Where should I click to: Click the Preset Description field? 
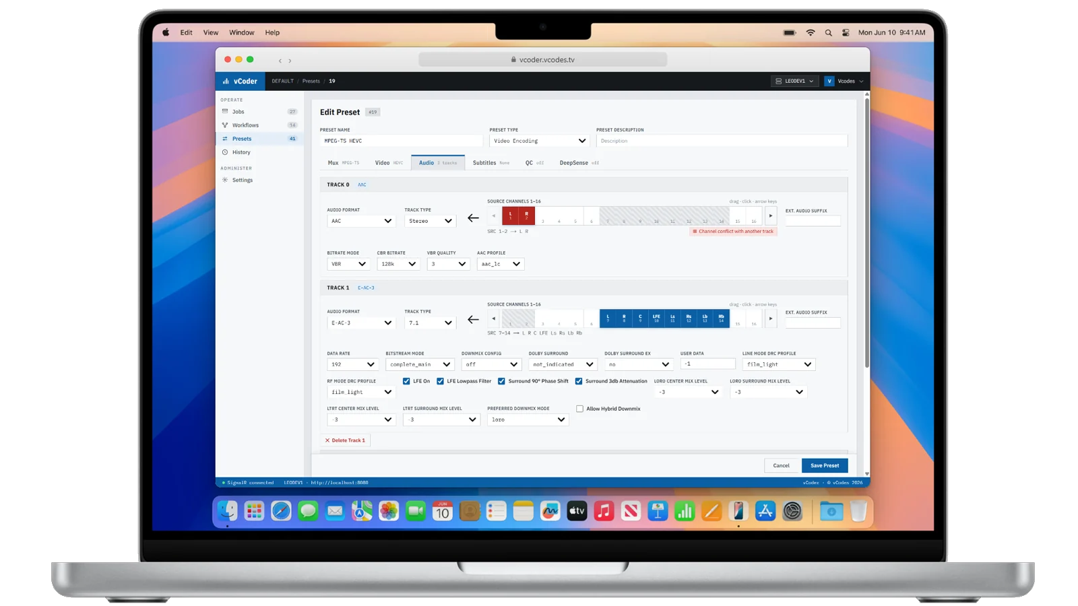tap(722, 141)
